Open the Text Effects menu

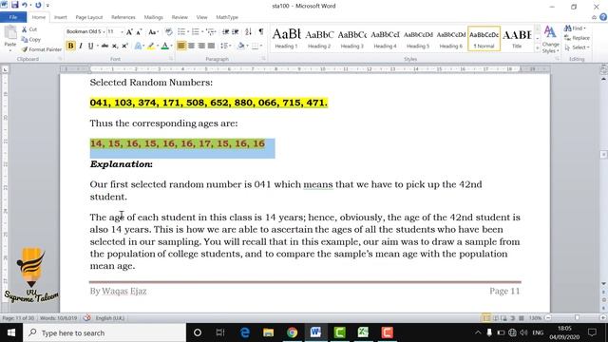pos(139,47)
